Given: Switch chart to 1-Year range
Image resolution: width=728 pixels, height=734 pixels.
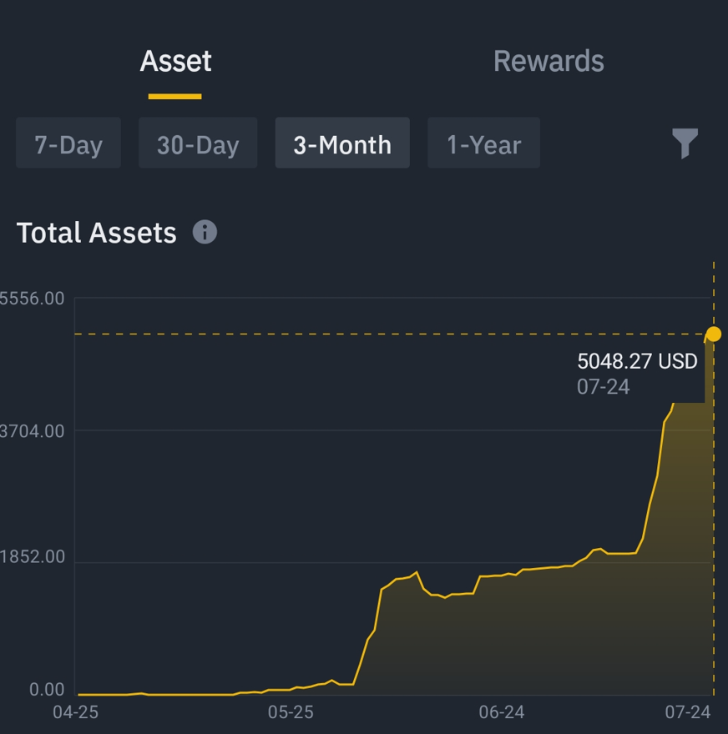Looking at the screenshot, I should coord(483,144).
